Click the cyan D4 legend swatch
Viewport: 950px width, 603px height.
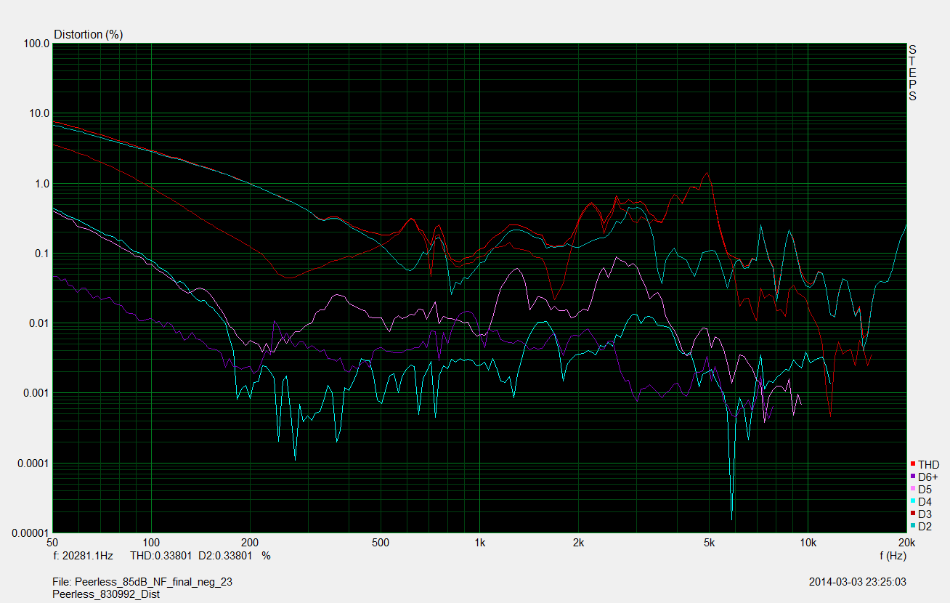(x=913, y=501)
